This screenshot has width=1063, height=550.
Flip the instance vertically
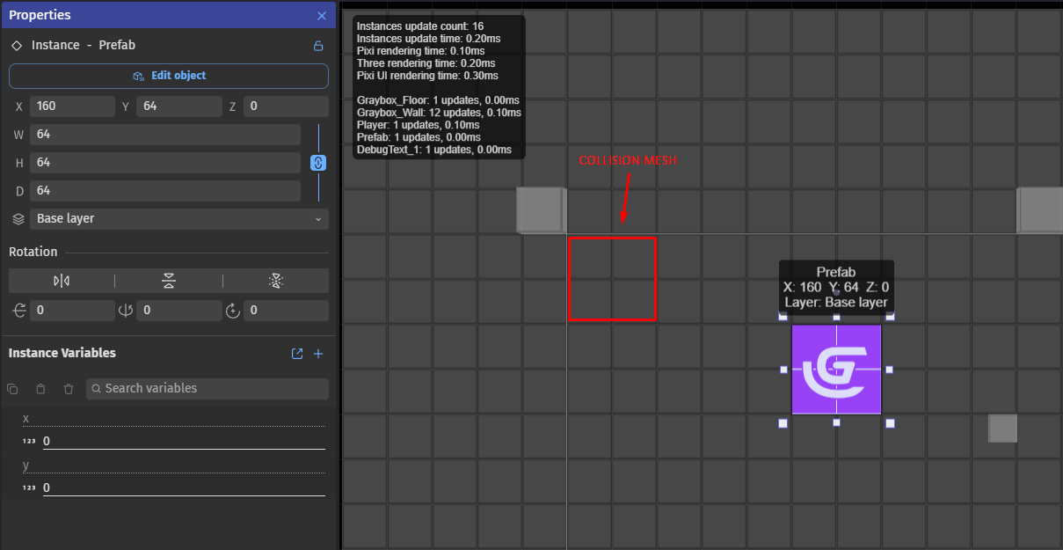click(169, 281)
